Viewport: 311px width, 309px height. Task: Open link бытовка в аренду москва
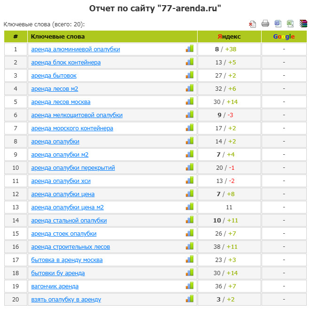point(67,260)
